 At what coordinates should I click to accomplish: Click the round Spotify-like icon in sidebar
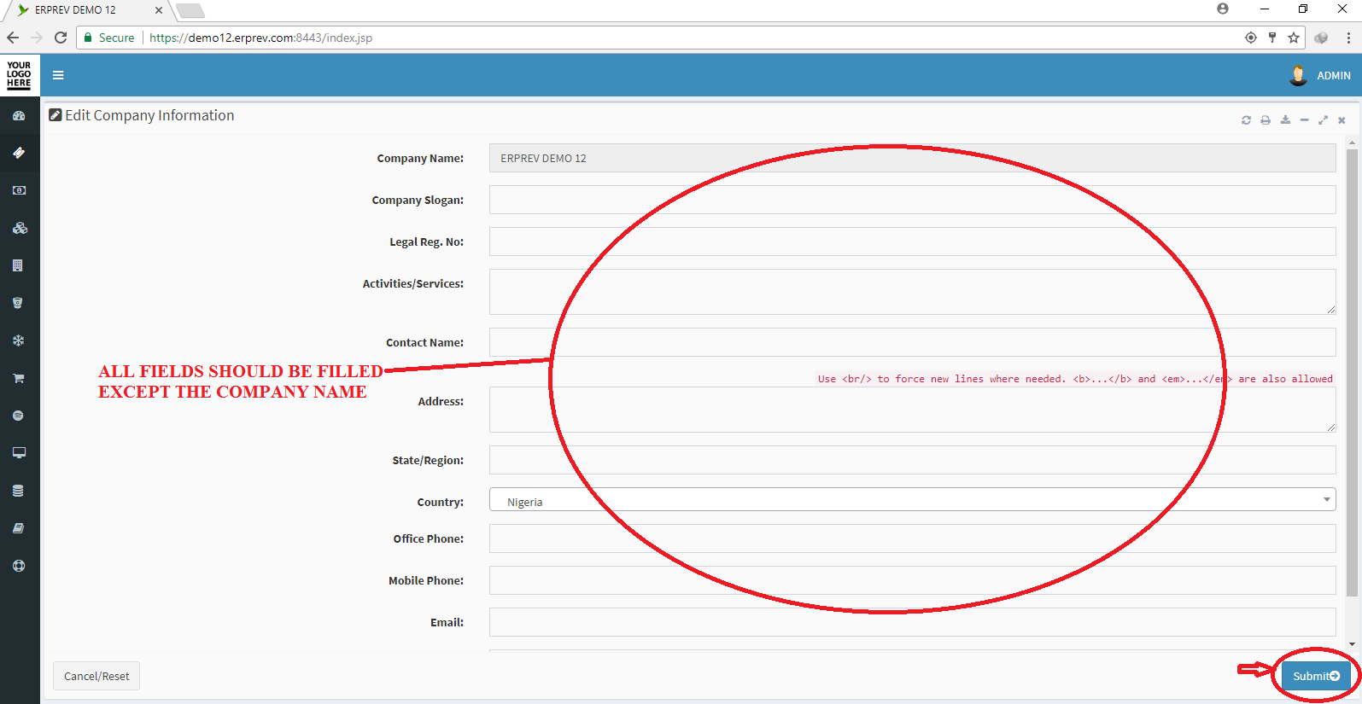point(18,416)
